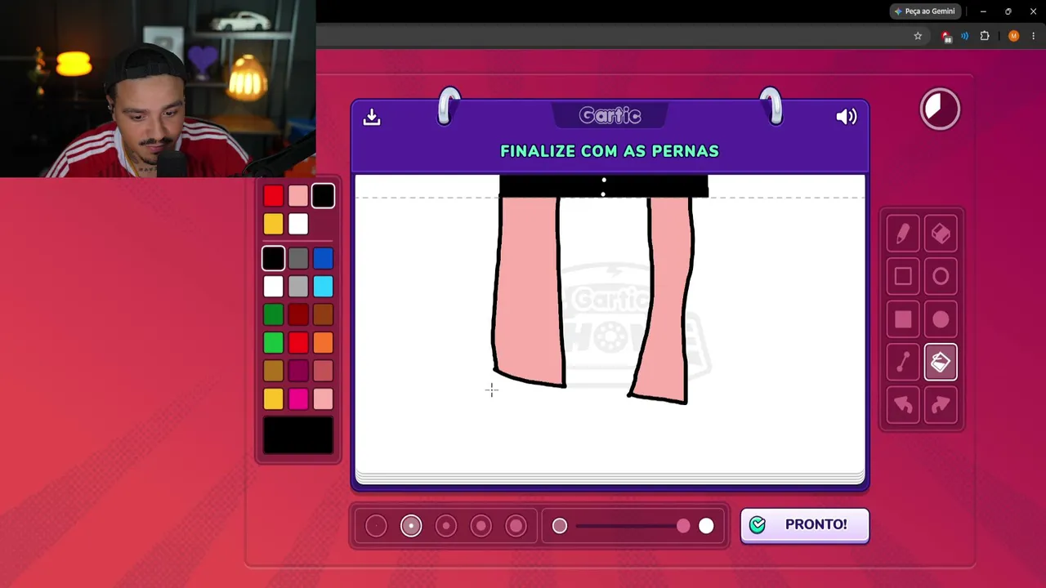Select the middle brush size option
Image resolution: width=1046 pixels, height=588 pixels.
coord(446,526)
